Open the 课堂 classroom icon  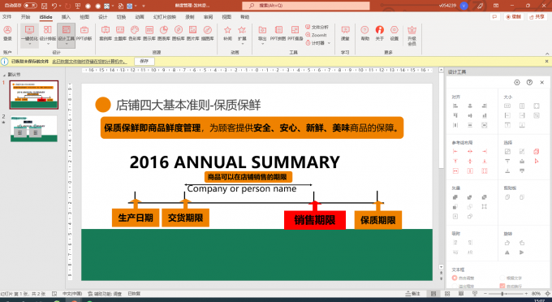point(345,33)
